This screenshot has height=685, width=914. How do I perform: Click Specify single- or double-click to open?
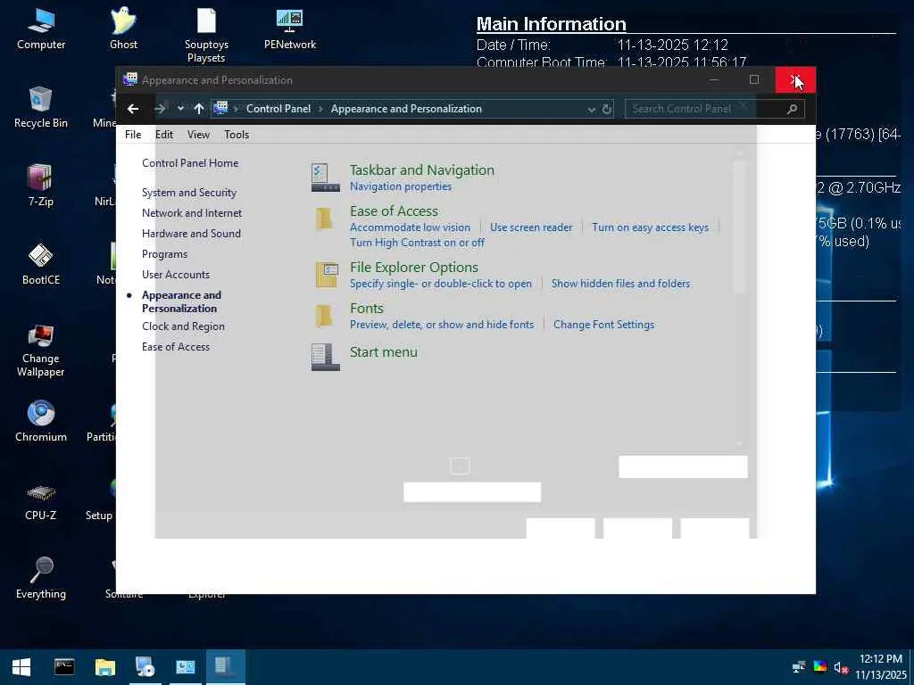coord(441,284)
